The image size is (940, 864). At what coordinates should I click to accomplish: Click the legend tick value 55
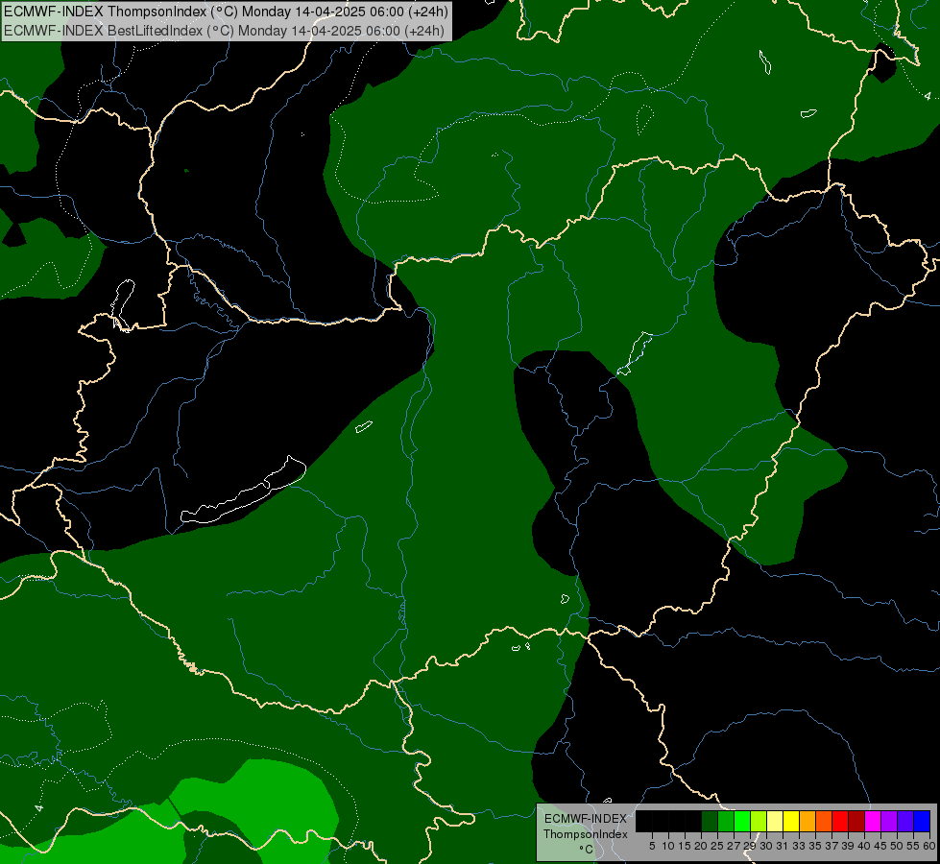(x=914, y=846)
